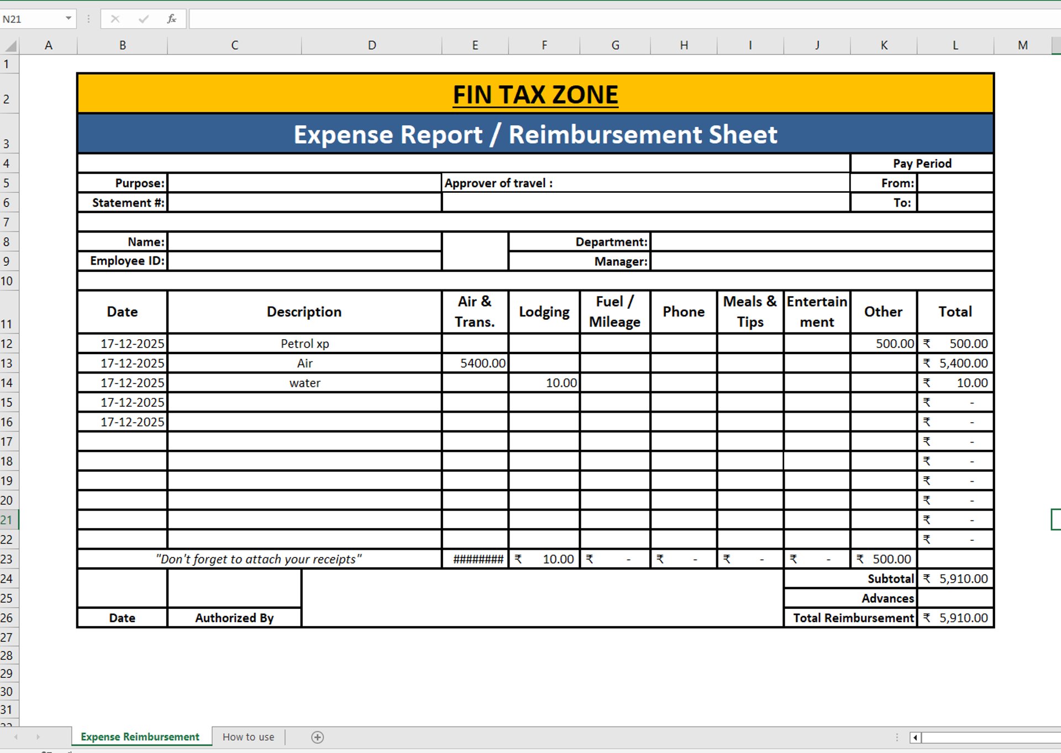Click the Select All corner triangle
The image size is (1061, 753).
click(10, 45)
